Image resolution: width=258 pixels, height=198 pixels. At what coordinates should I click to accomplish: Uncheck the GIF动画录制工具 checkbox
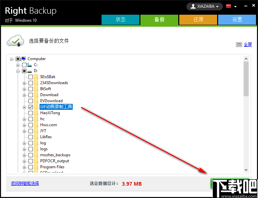(x=30, y=107)
